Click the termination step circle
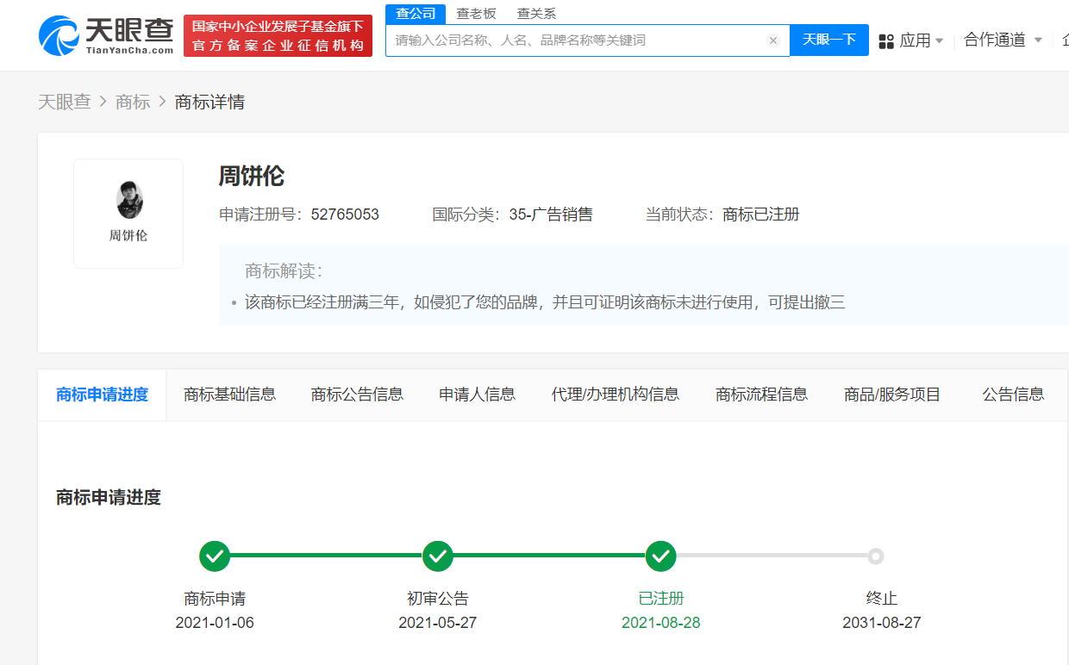Image resolution: width=1069 pixels, height=665 pixels. click(876, 556)
